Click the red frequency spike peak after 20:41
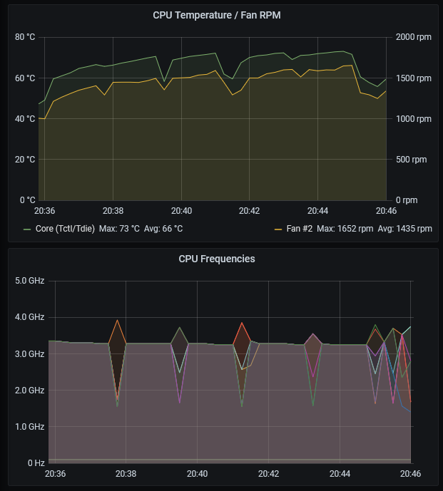Viewport: 443px width, 491px height. tap(243, 324)
